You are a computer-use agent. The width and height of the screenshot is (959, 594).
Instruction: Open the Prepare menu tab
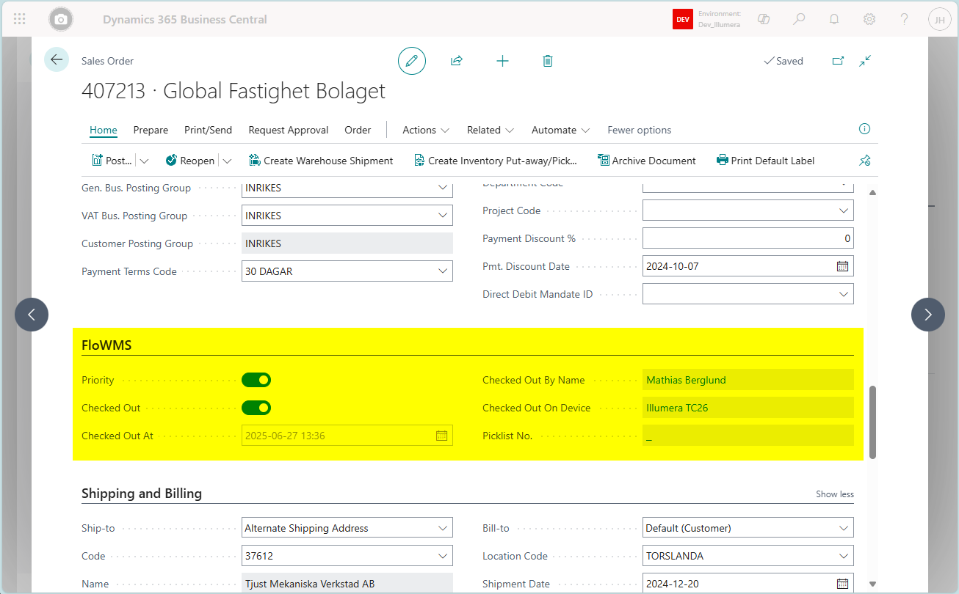coord(151,130)
